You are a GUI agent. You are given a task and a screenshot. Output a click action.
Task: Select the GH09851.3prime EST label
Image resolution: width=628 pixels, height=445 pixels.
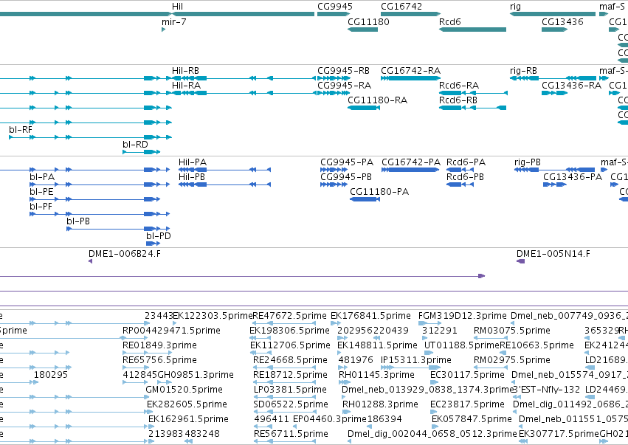pyautogui.click(x=196, y=375)
